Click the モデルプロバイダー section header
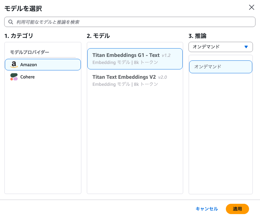Screen dimensions: 260x216 point(30,52)
